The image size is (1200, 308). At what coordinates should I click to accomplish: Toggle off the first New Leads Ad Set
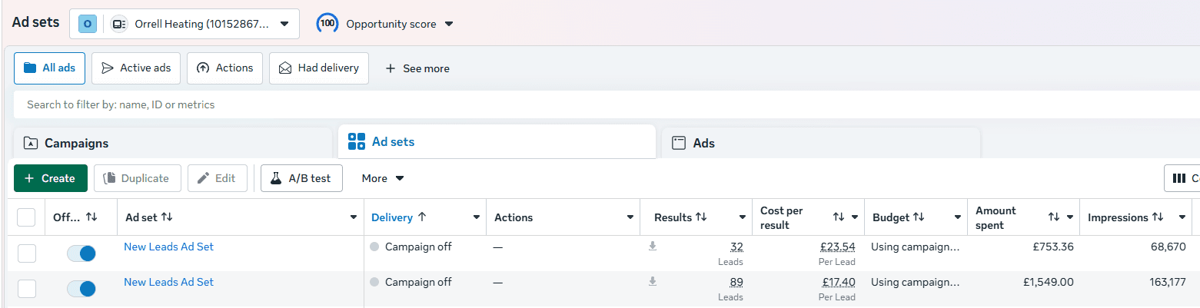point(81,253)
